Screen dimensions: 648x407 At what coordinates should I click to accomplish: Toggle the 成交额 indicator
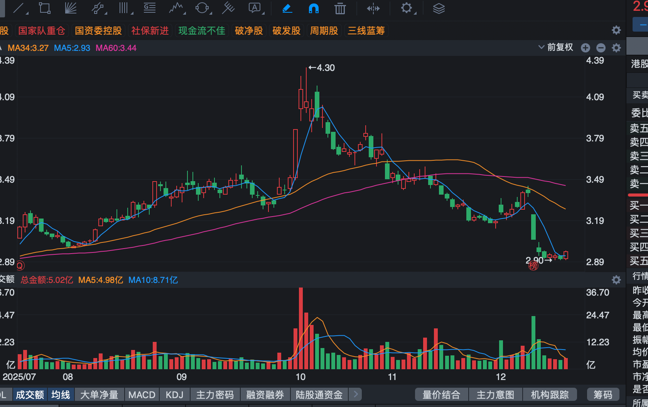(30, 395)
